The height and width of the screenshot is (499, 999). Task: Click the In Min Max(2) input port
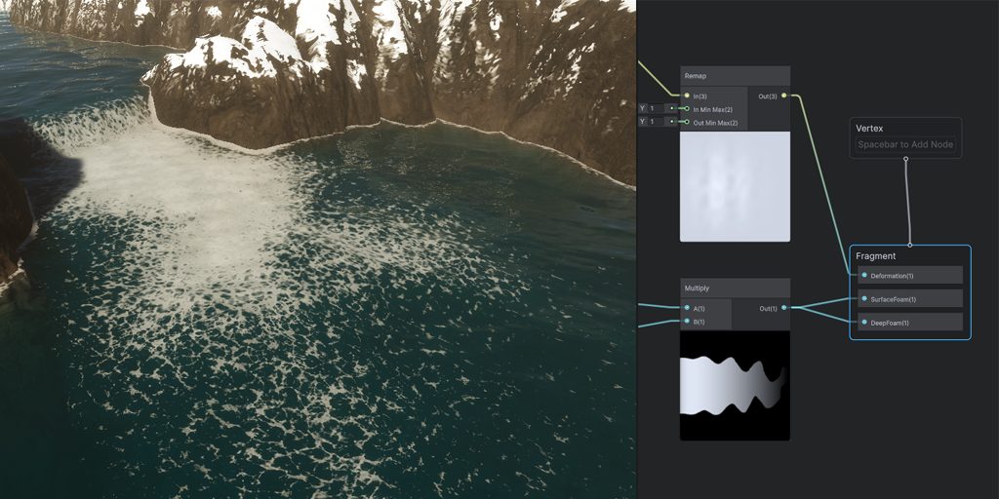tap(687, 109)
